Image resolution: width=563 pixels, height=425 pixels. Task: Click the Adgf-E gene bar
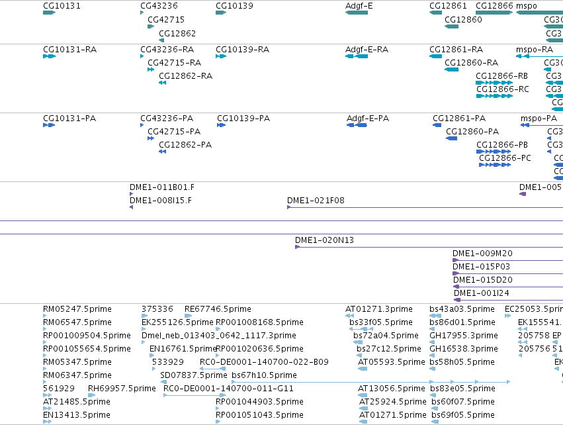[357, 13]
